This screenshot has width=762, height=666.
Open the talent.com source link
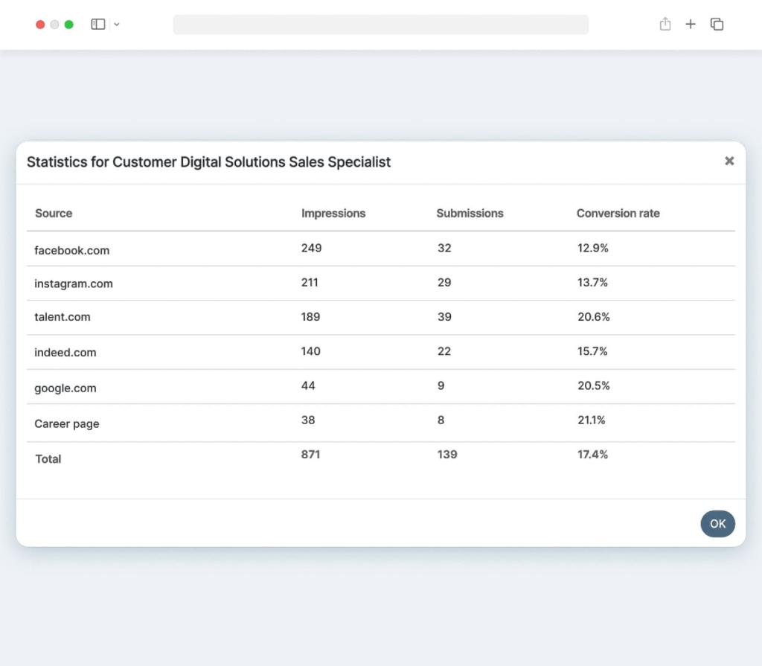63,317
